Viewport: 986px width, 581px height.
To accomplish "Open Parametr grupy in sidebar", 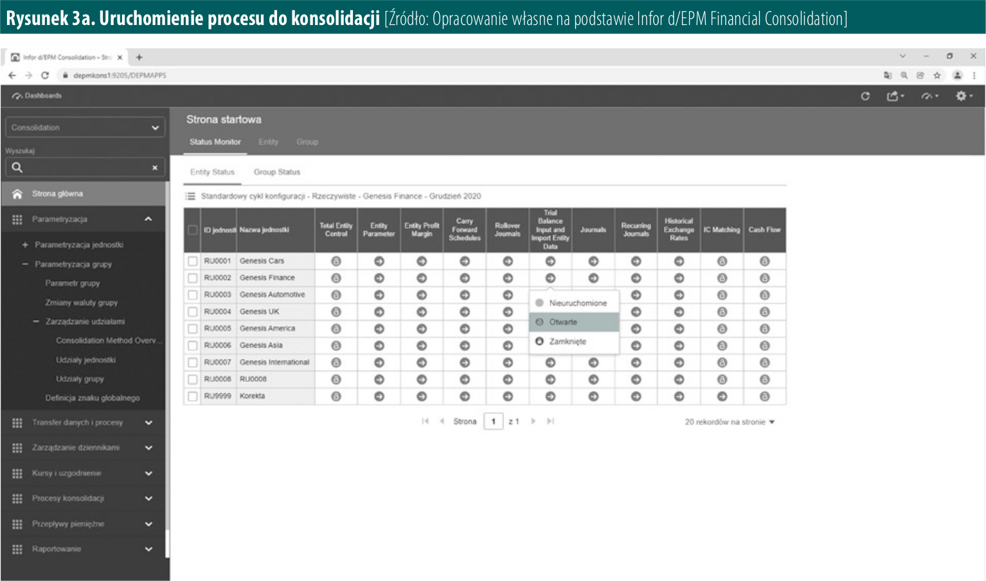I will click(x=73, y=283).
